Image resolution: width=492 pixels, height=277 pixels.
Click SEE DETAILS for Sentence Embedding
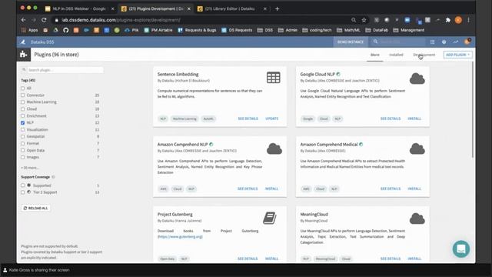click(x=248, y=118)
